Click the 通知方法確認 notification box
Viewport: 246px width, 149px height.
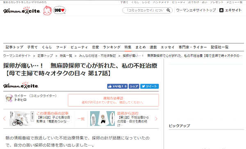113,100
